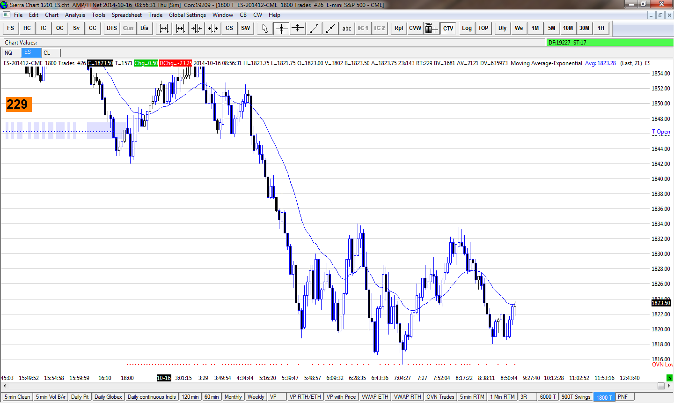The image size is (674, 403).
Task: Click the TOP toolbar button
Action: tap(484, 28)
